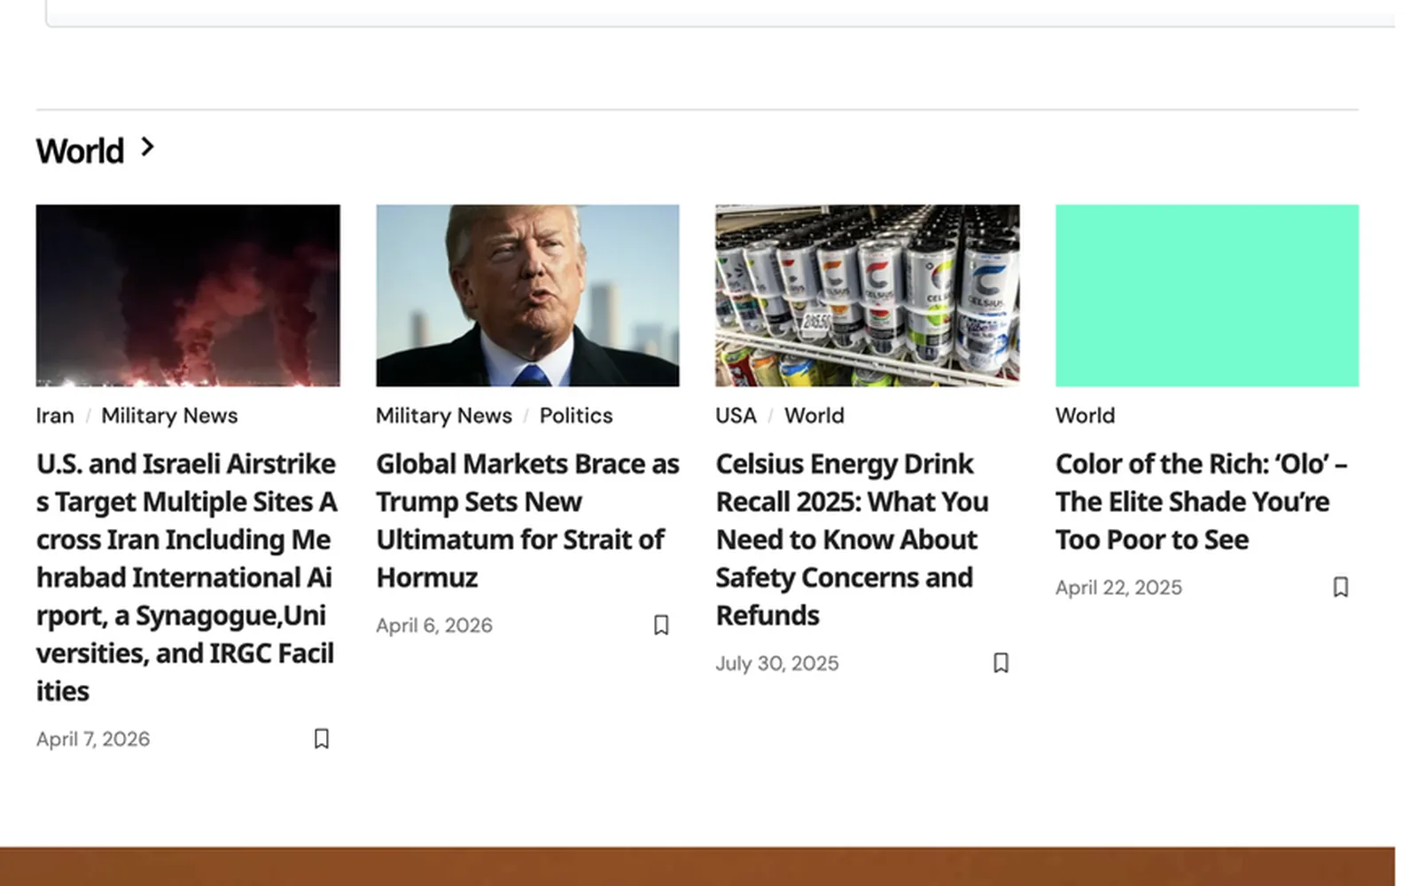The width and height of the screenshot is (1418, 886).
Task: Read Color of the Rich Olo headline
Action: click(1201, 501)
